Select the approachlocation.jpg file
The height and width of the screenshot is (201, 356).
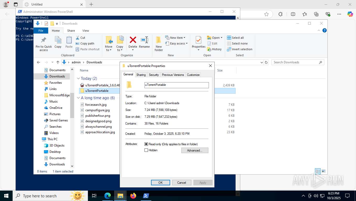[x=100, y=132]
